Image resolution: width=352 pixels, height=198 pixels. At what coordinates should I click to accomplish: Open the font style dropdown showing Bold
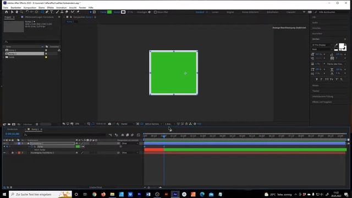tap(322, 49)
